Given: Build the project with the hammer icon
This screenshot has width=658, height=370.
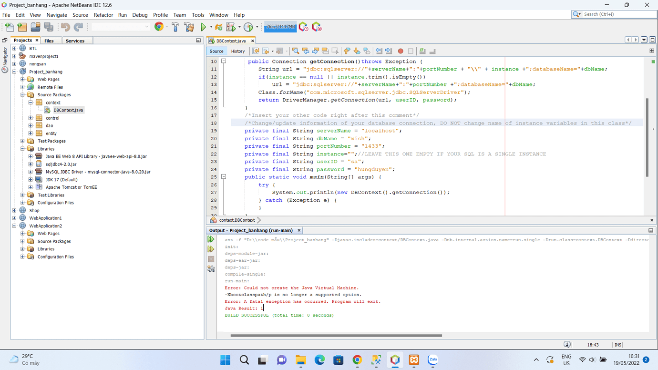Looking at the screenshot, I should pyautogui.click(x=175, y=27).
